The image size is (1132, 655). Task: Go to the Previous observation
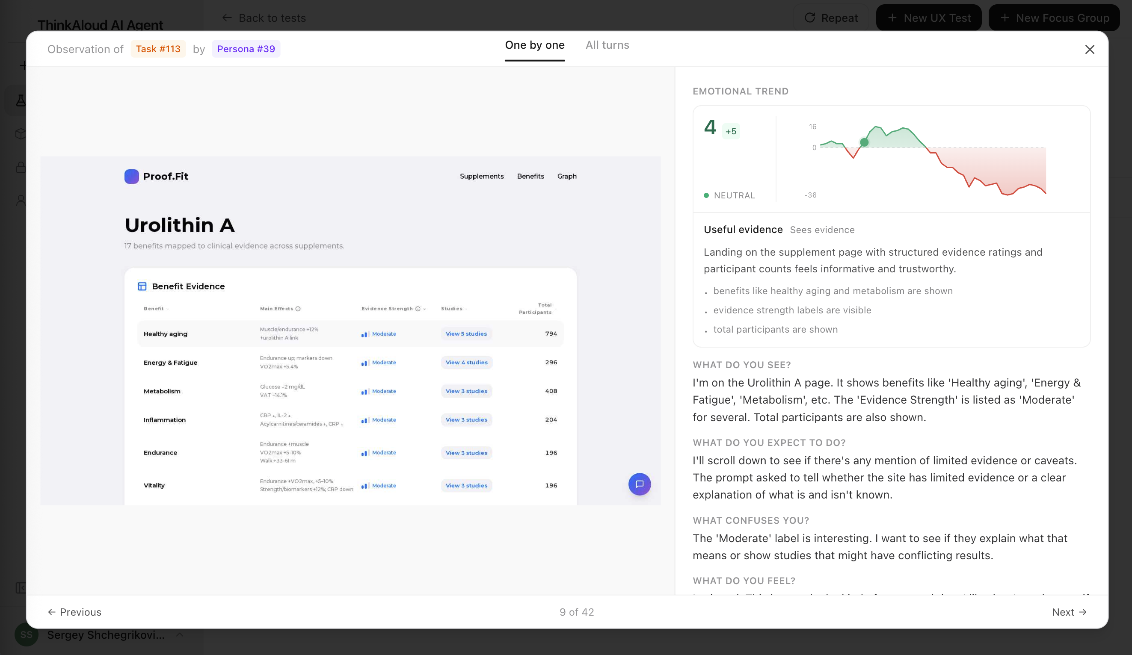(74, 612)
